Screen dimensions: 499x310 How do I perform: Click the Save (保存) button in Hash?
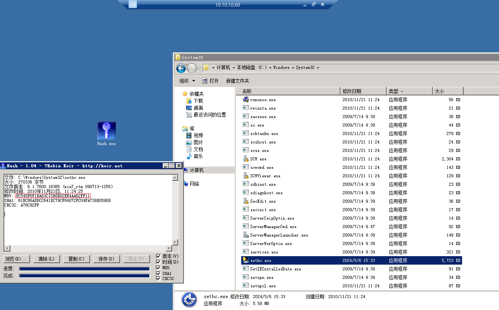coord(106,259)
